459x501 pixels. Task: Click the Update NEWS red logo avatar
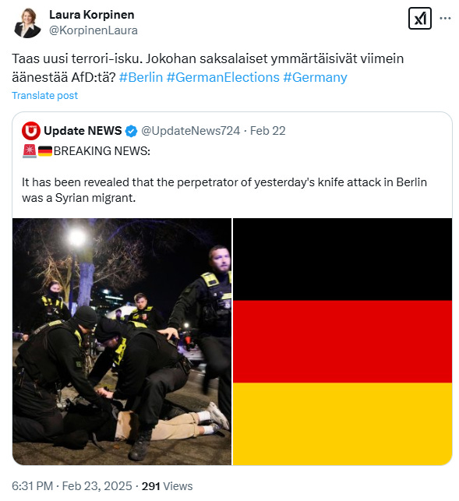pyautogui.click(x=31, y=131)
